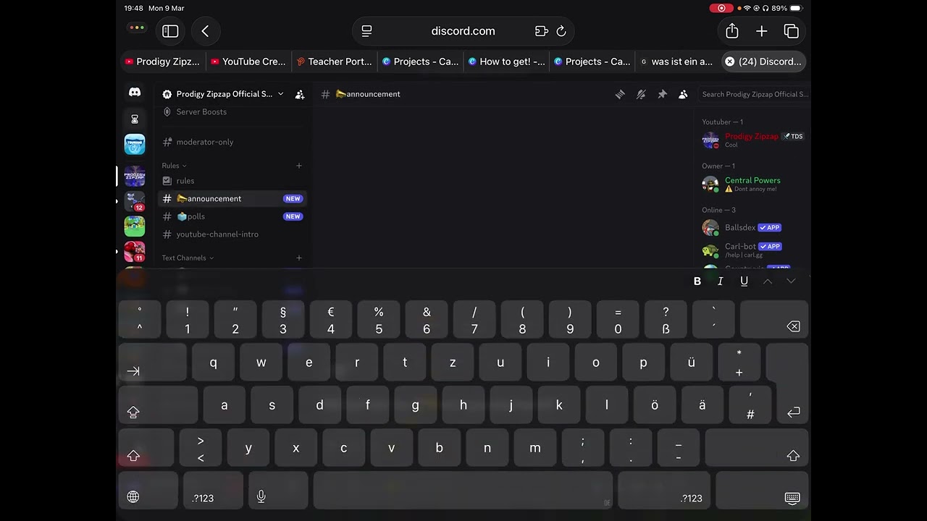
Task: Search Prodigy Zipzap Official server
Action: click(x=754, y=94)
